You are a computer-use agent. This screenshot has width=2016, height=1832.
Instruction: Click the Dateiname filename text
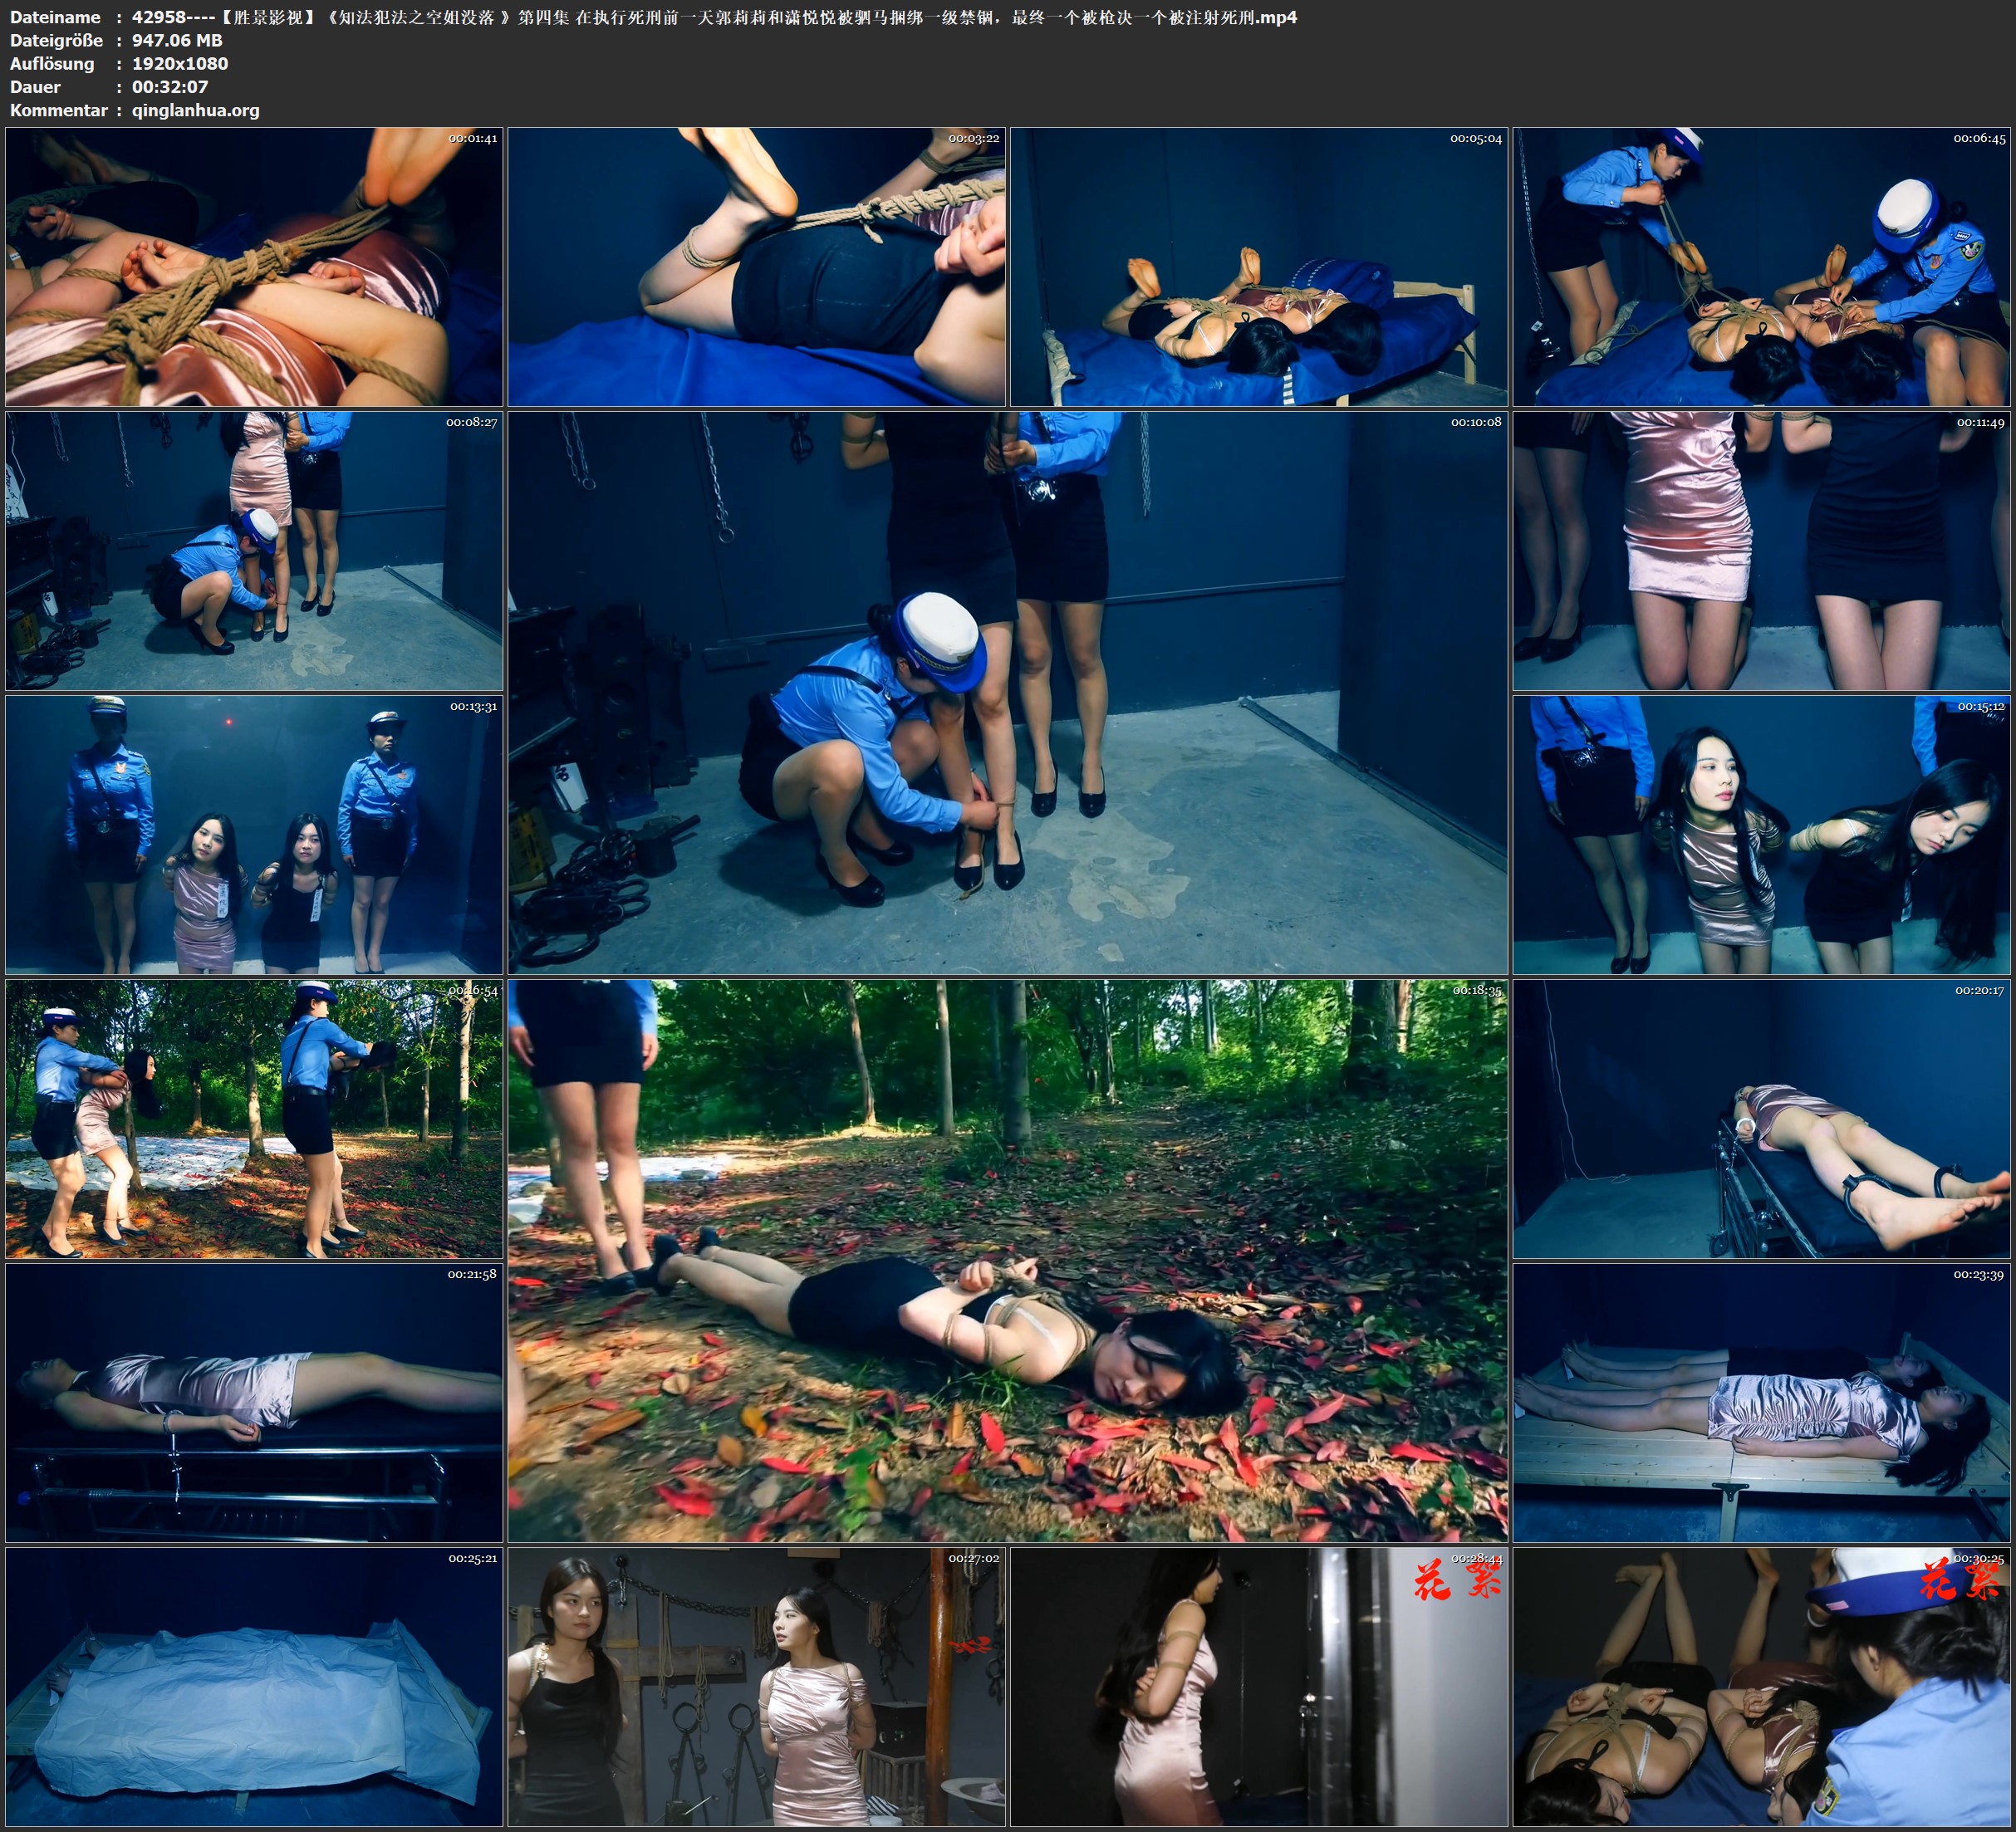(714, 17)
